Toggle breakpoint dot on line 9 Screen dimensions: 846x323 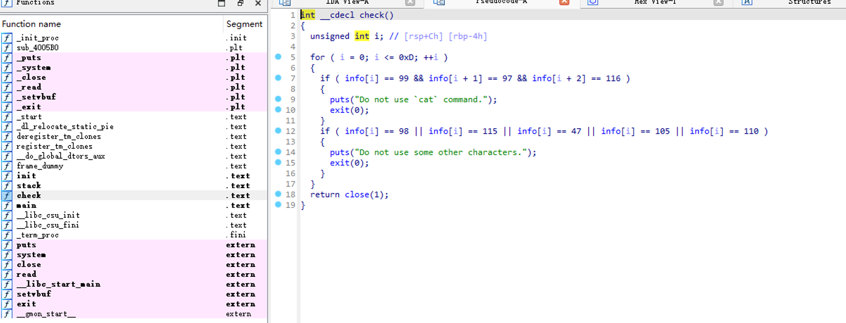coord(278,99)
